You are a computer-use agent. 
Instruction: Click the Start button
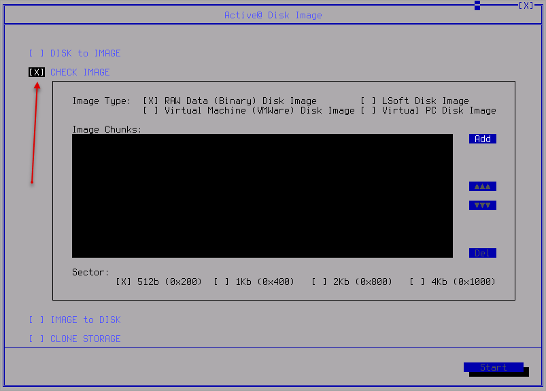click(x=494, y=367)
